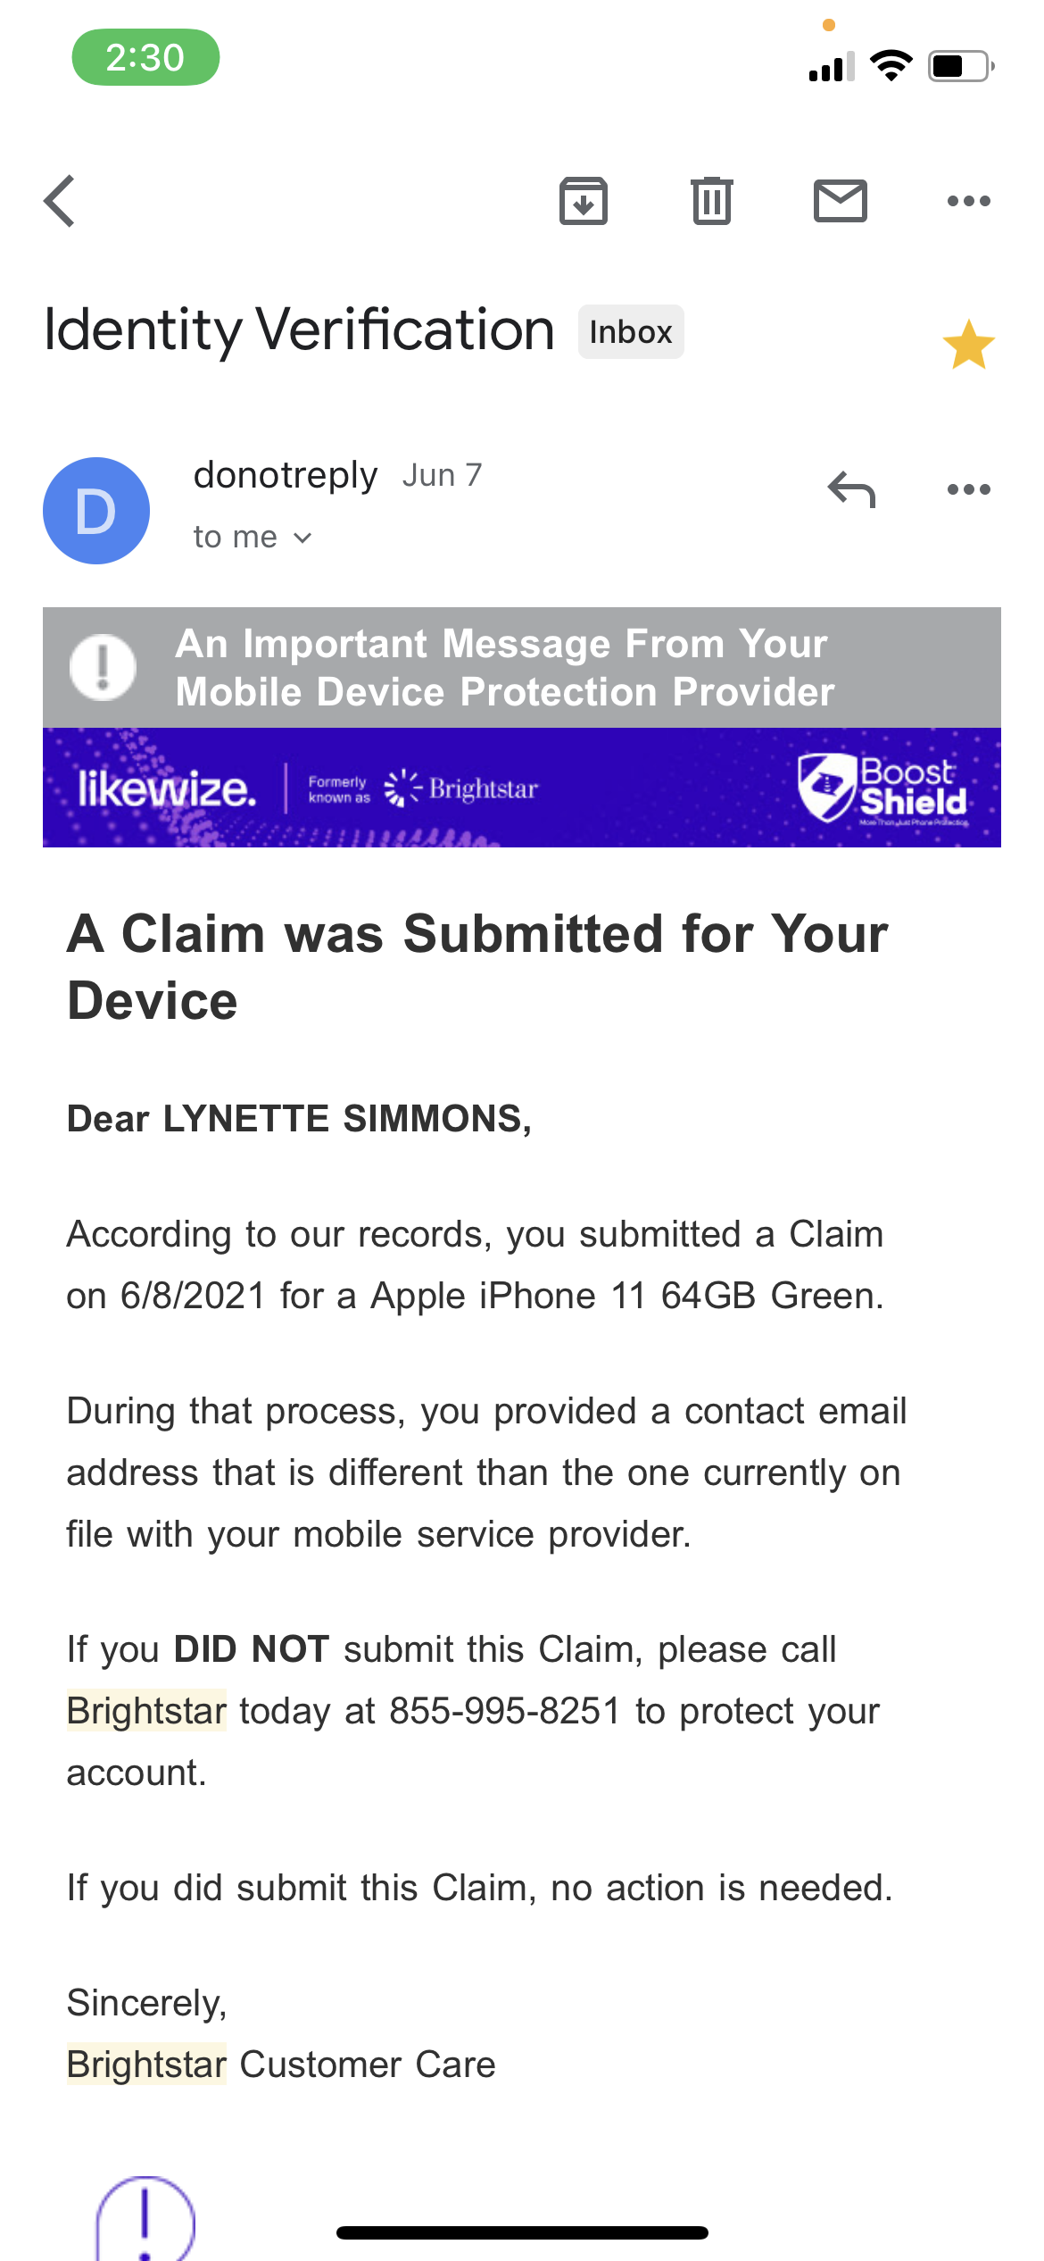The width and height of the screenshot is (1044, 2261).
Task: Delete the email using the trash icon
Action: (711, 200)
